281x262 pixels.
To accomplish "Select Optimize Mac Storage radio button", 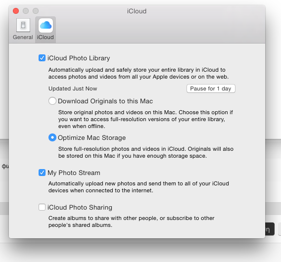I will 52,137.
